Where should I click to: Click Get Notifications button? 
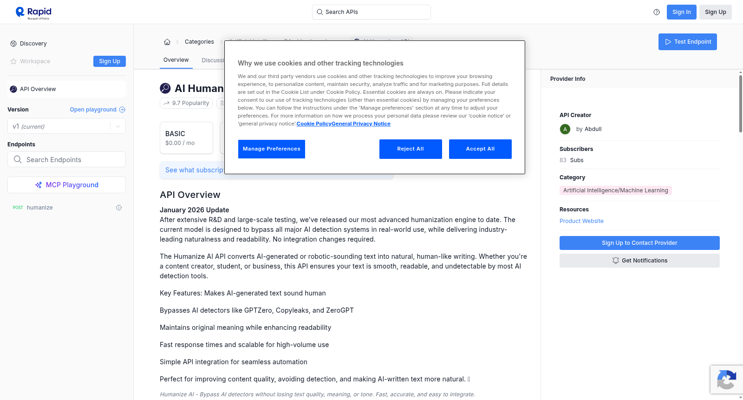[x=639, y=261]
